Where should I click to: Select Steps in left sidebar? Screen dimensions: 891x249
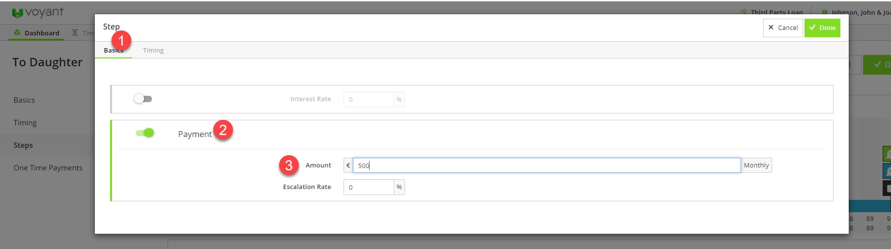click(x=23, y=145)
